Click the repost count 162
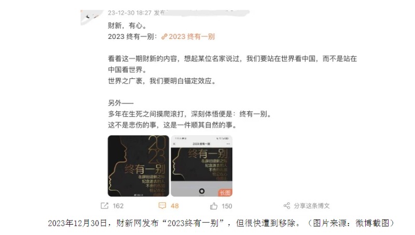Screen dimensions: 415x235 [x=118, y=206]
